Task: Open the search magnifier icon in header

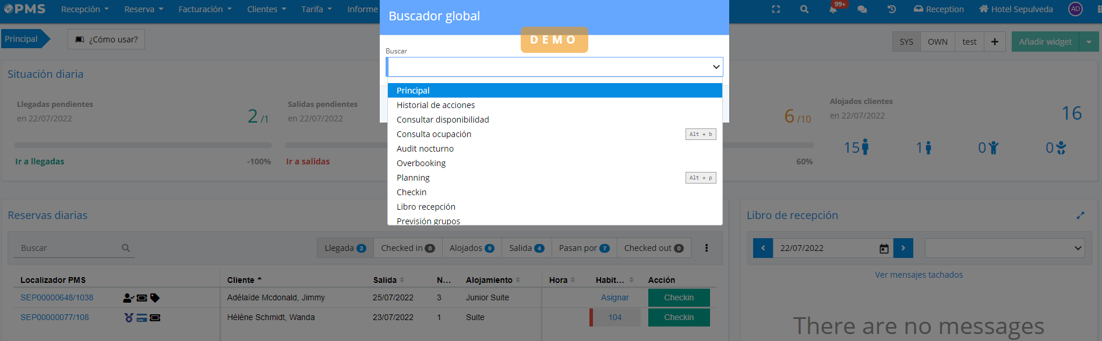Action: point(804,9)
